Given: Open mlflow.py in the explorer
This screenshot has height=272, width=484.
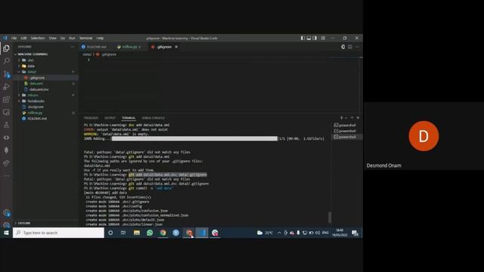Looking at the screenshot, I should [x=35, y=113].
